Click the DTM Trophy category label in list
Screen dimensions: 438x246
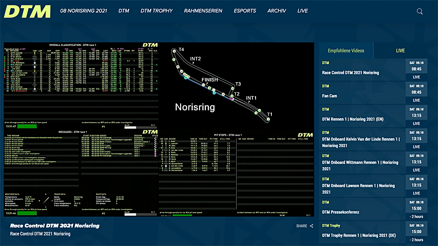pyautogui.click(x=331, y=226)
